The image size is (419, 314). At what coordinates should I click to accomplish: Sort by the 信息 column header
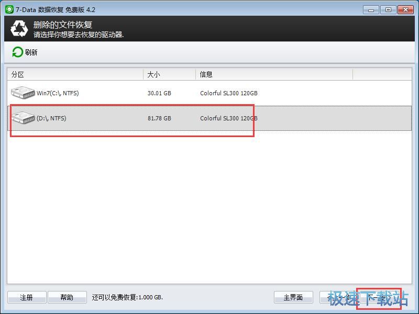click(206, 74)
